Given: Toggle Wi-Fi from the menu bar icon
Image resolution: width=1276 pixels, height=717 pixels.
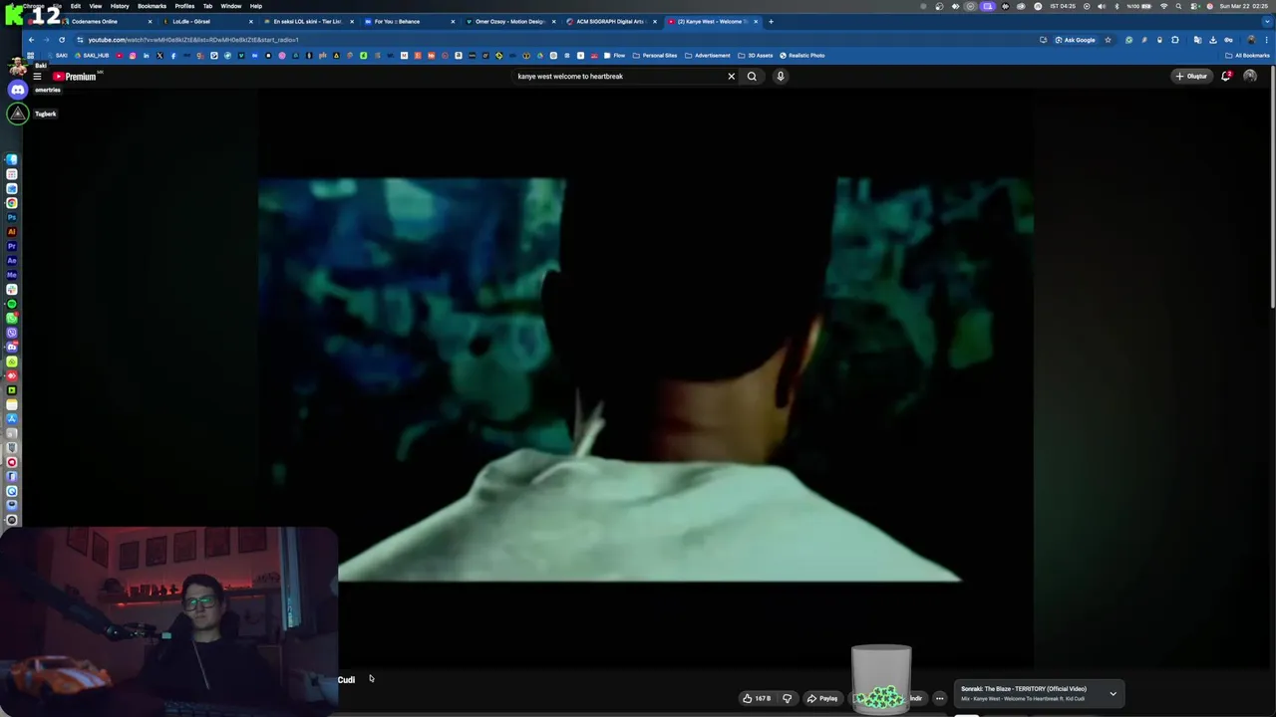Looking at the screenshot, I should tap(1163, 6).
